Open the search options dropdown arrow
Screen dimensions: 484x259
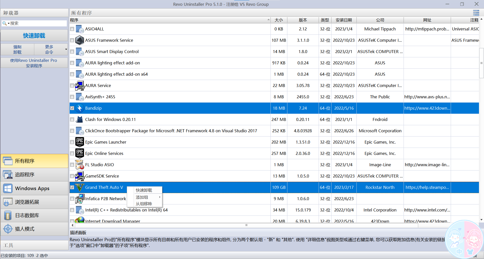(x=9, y=23)
